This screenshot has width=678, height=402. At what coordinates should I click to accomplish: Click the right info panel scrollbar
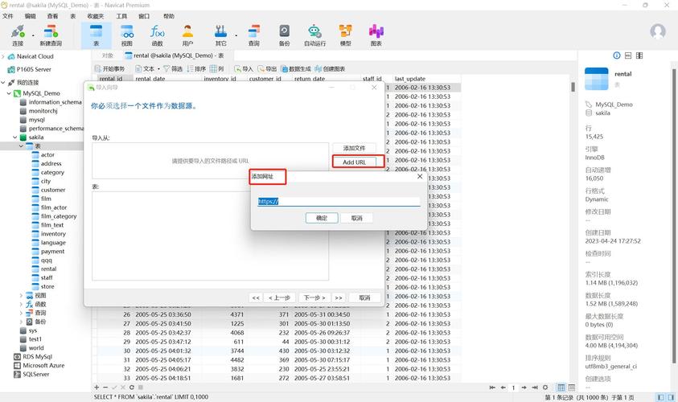[x=674, y=216]
